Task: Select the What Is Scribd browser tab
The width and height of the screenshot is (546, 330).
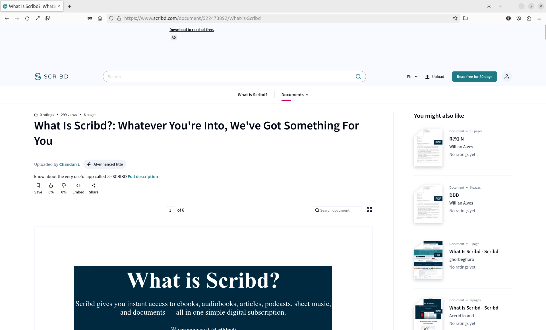Action: [x=32, y=6]
